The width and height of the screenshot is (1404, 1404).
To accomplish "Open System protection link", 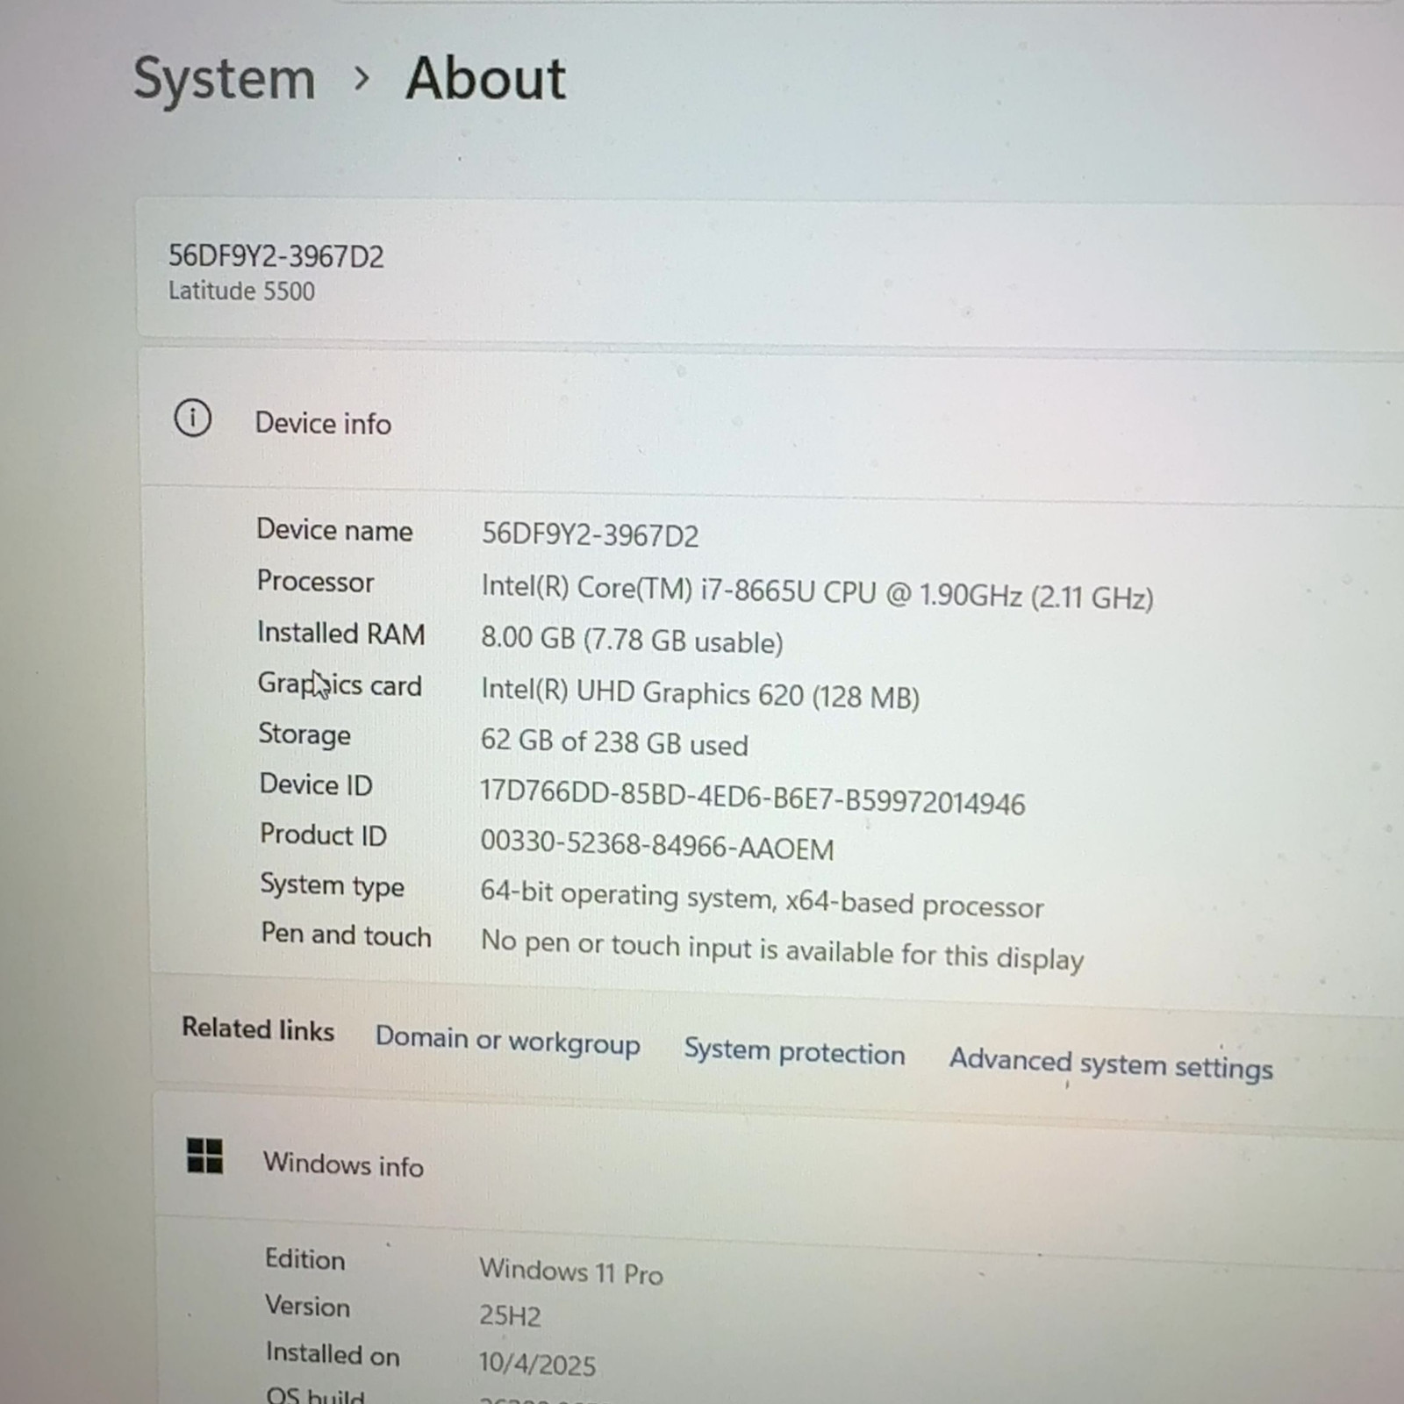I will coord(794,1051).
